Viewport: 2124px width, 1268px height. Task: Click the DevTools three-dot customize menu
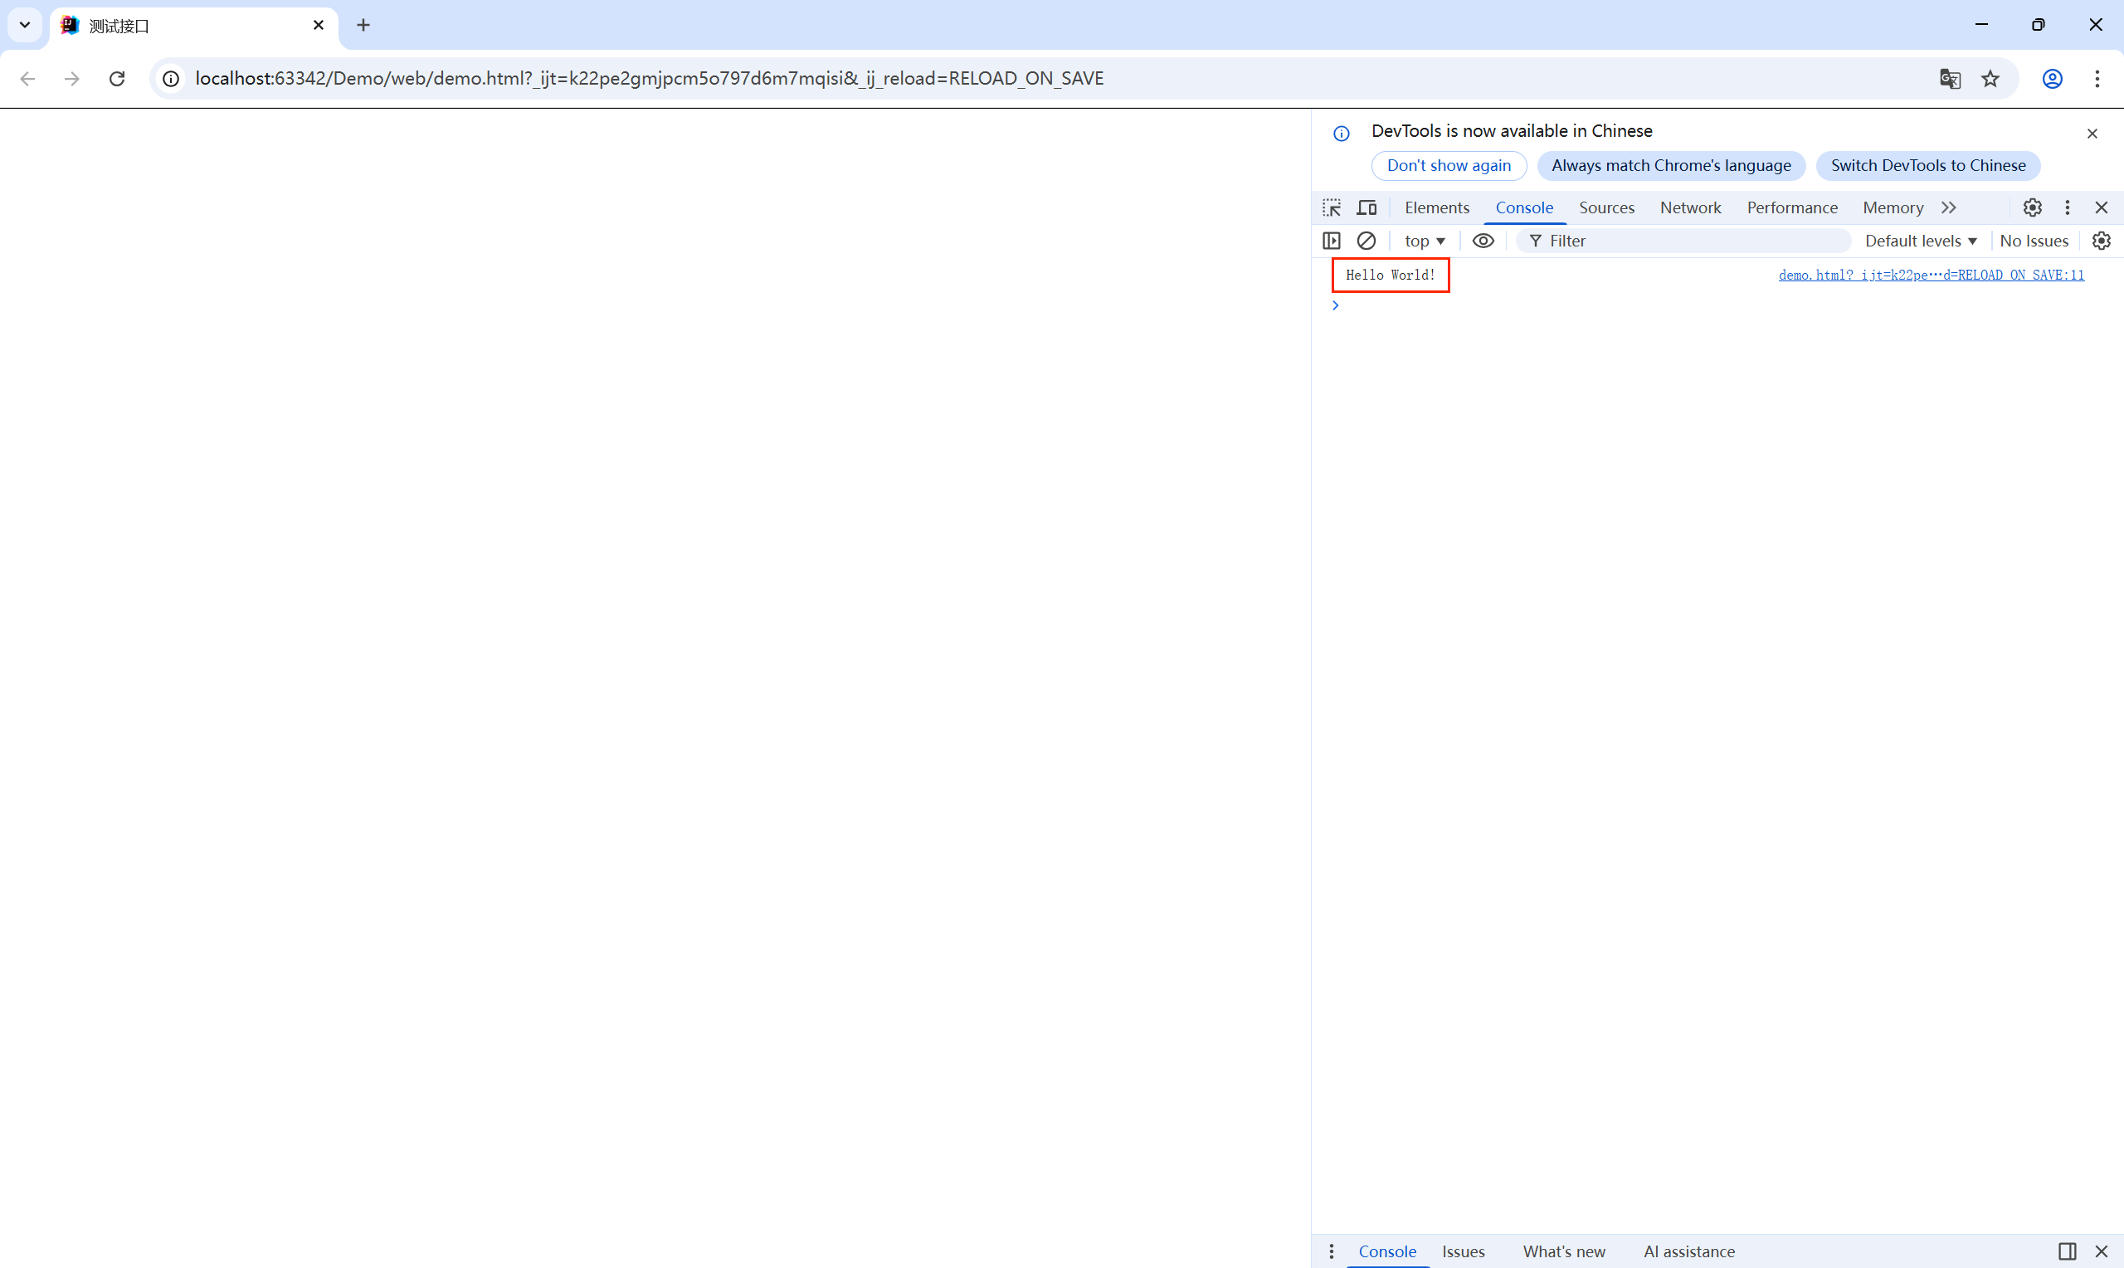(2068, 207)
